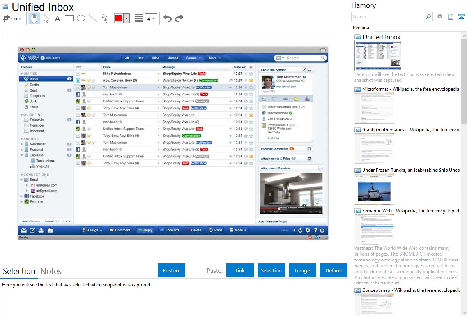Toggle star on Ilkka Pekanheimo message

click(x=251, y=74)
